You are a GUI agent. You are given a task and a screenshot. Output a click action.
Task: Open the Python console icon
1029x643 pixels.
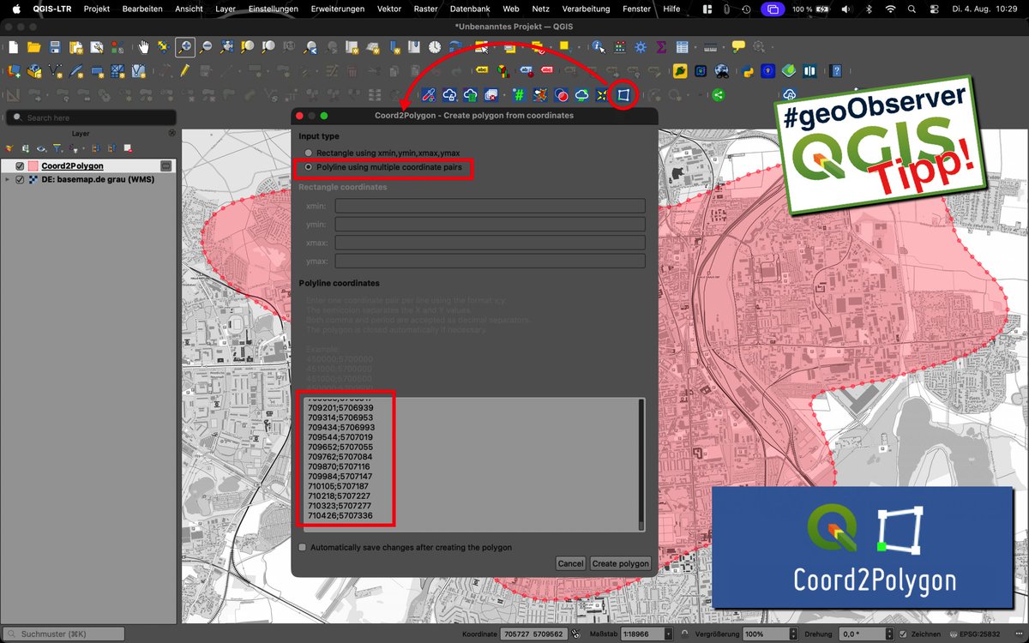(x=747, y=71)
